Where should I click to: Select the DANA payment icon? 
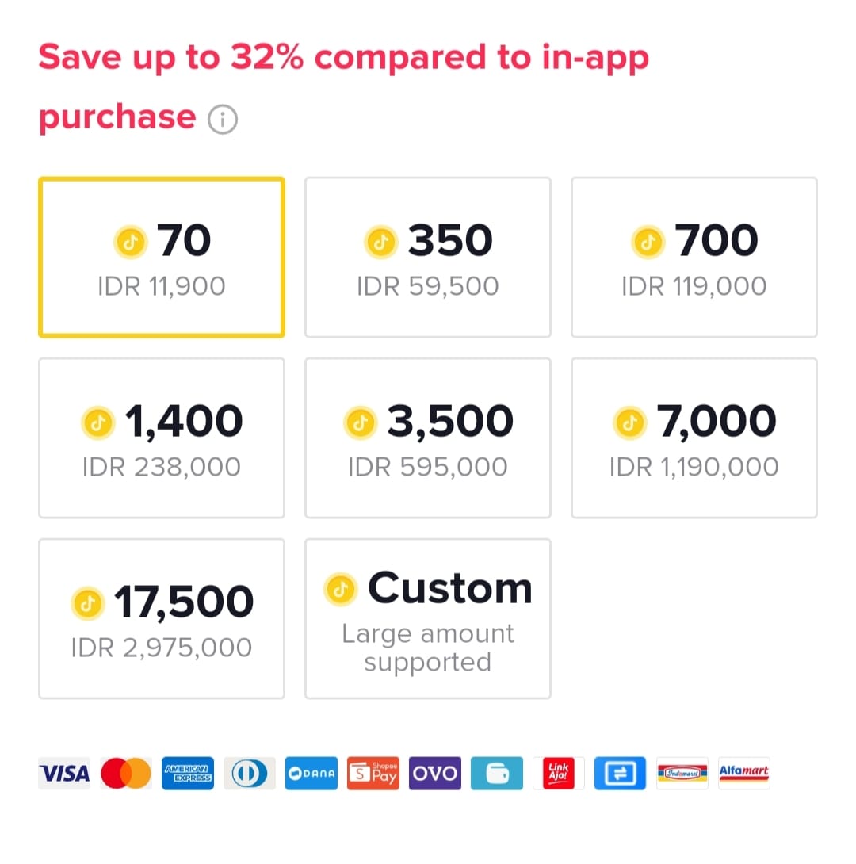[x=311, y=773]
